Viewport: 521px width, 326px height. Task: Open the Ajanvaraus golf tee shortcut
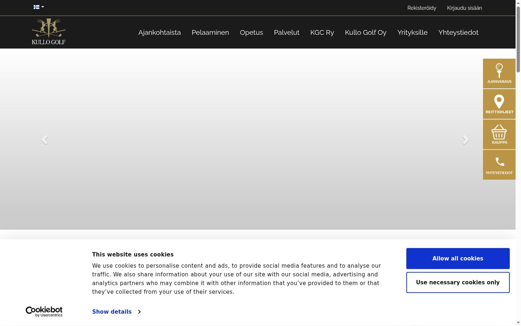(499, 74)
